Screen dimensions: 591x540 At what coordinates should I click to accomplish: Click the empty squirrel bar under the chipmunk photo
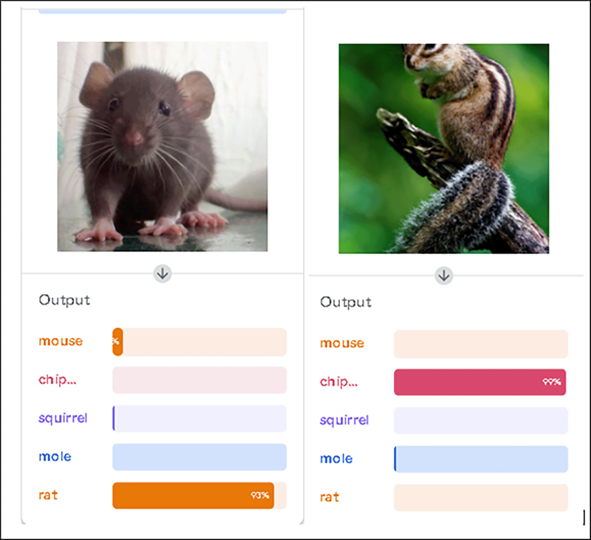(481, 421)
